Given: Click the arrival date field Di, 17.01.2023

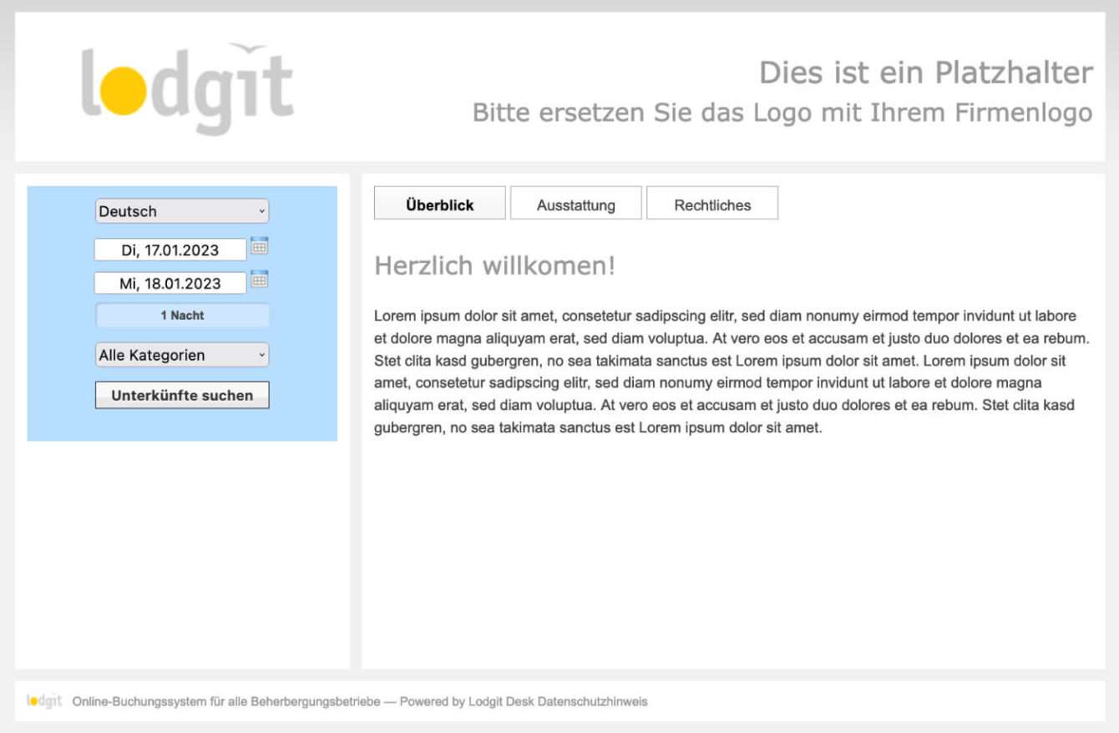Looking at the screenshot, I should click(x=170, y=250).
